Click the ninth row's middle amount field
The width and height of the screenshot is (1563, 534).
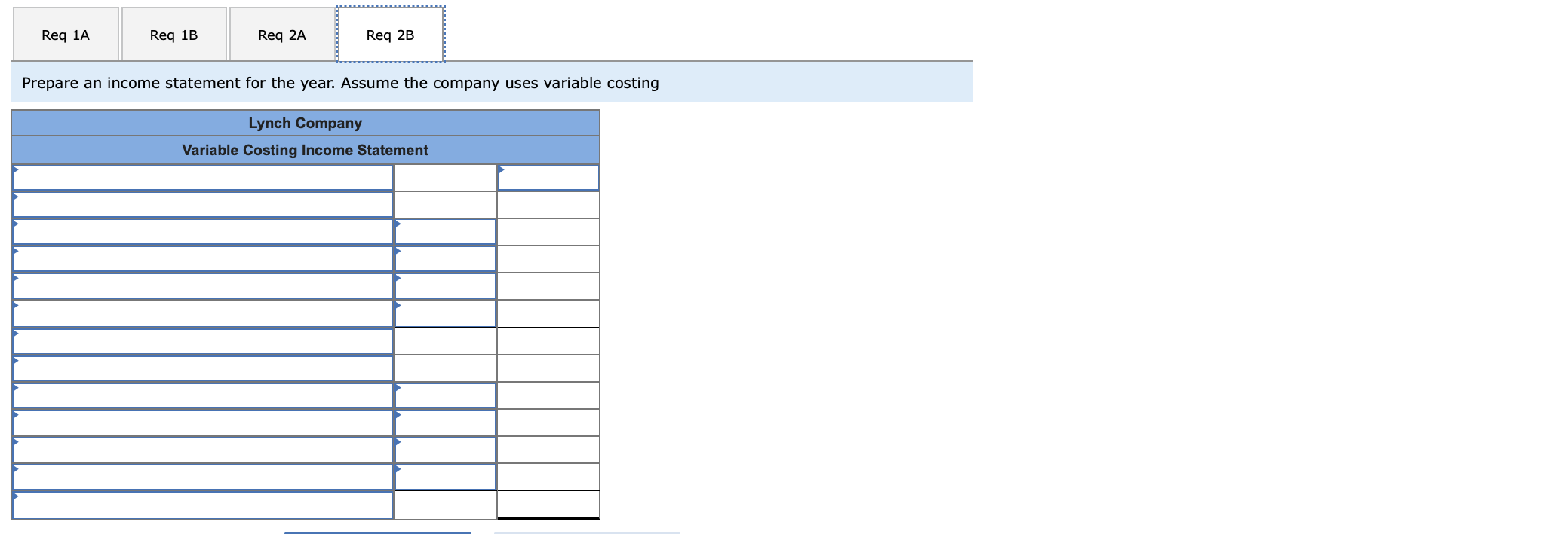[x=446, y=395]
